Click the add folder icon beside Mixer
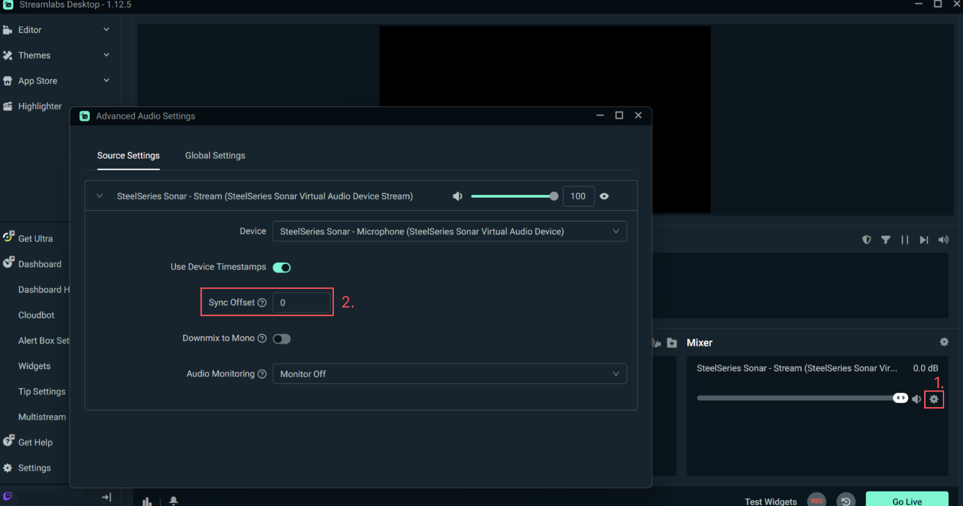This screenshot has width=963, height=506. 672,343
